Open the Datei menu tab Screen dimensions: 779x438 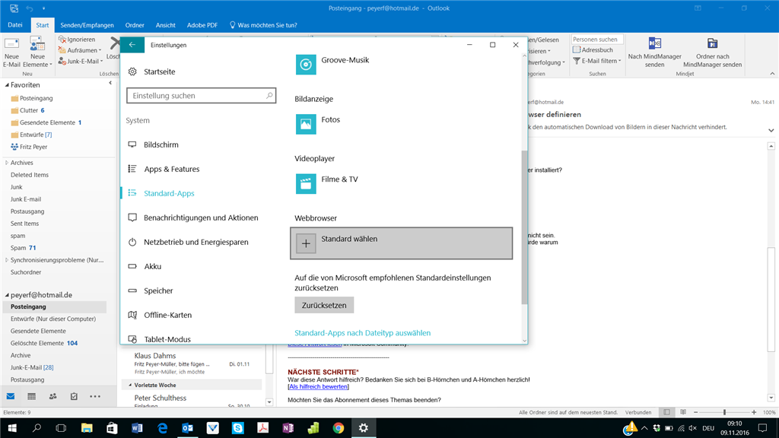15,25
